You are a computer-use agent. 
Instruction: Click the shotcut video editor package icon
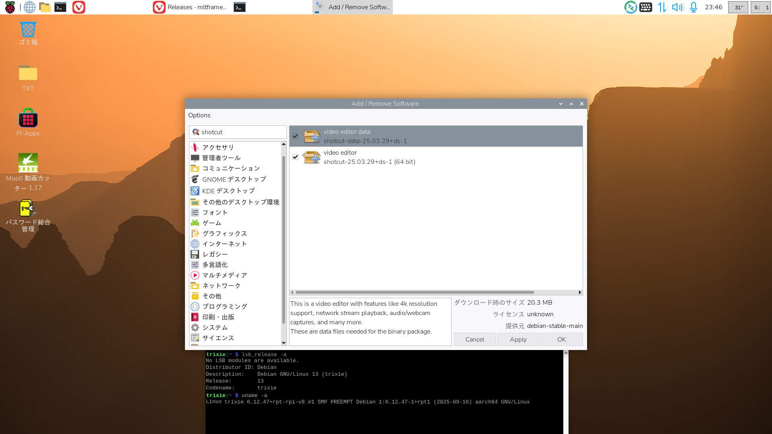tap(311, 157)
